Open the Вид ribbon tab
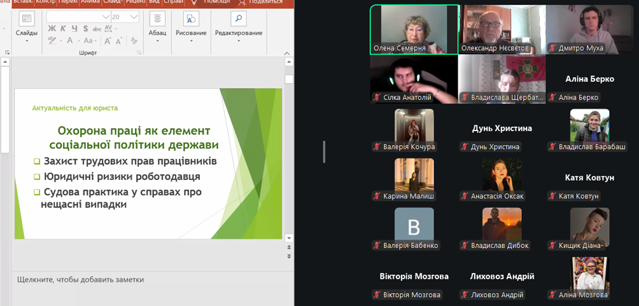639x306 pixels. (154, 2)
